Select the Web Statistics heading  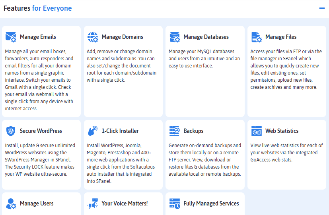click(x=282, y=131)
